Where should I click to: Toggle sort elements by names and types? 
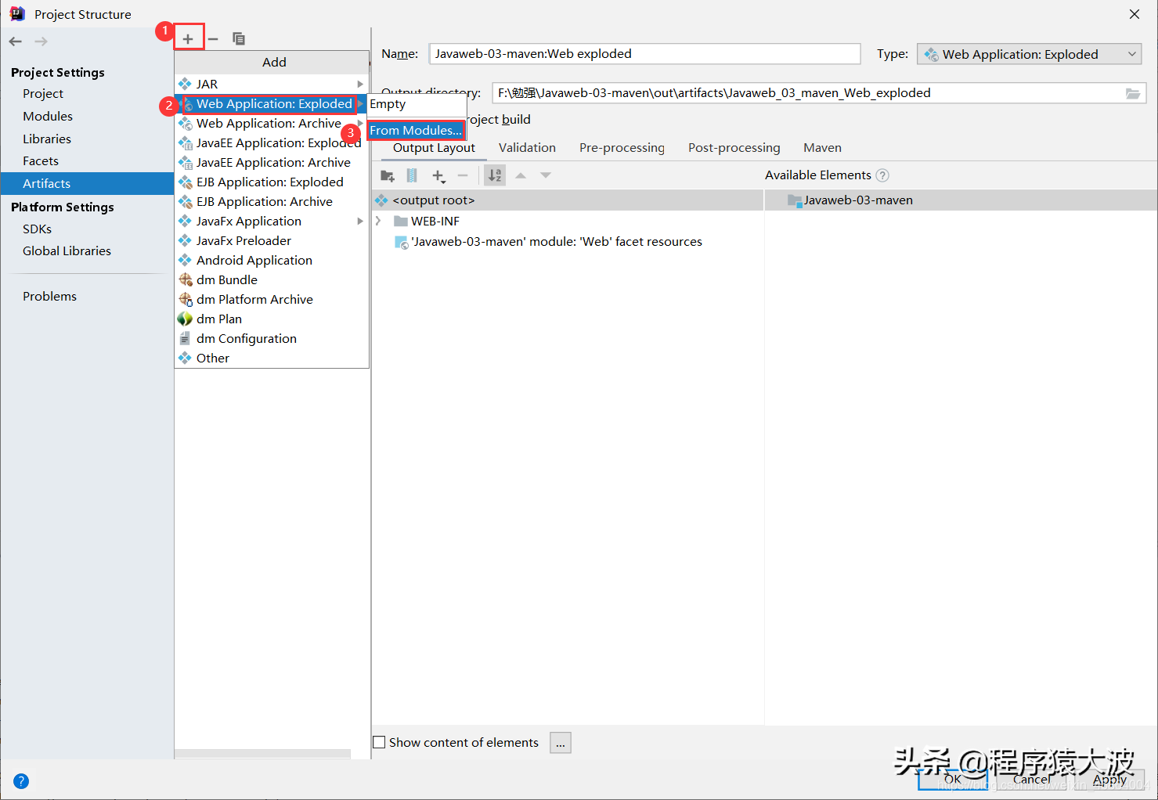point(495,175)
